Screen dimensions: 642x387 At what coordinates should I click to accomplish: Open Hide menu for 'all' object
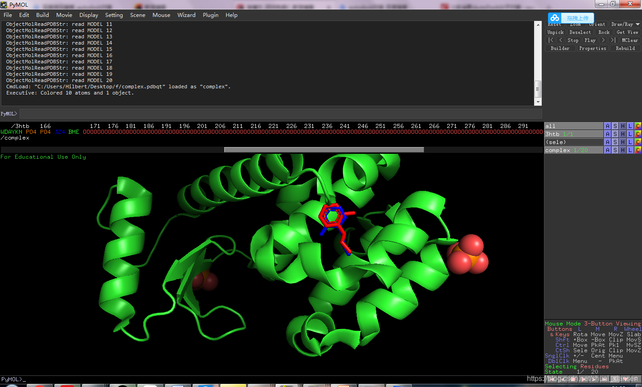pyautogui.click(x=622, y=126)
